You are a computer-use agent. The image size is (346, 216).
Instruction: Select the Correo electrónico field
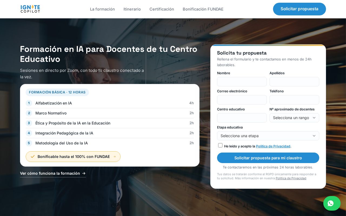coord(242,100)
